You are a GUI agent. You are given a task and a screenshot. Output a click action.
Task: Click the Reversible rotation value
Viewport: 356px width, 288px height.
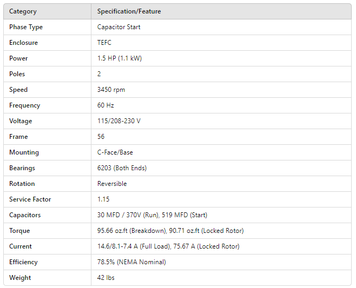[112, 184]
